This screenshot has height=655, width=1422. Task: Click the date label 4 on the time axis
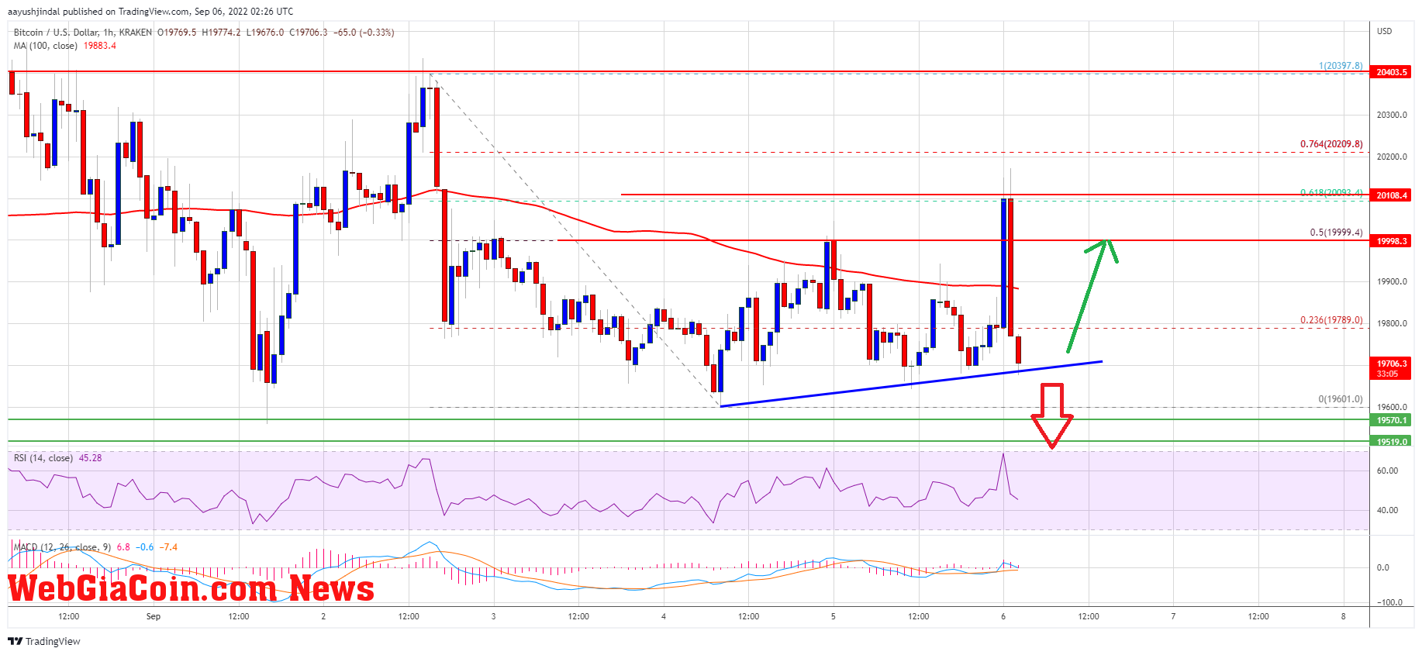[664, 616]
